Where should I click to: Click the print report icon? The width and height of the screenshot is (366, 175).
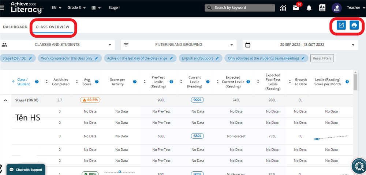pyautogui.click(x=354, y=25)
